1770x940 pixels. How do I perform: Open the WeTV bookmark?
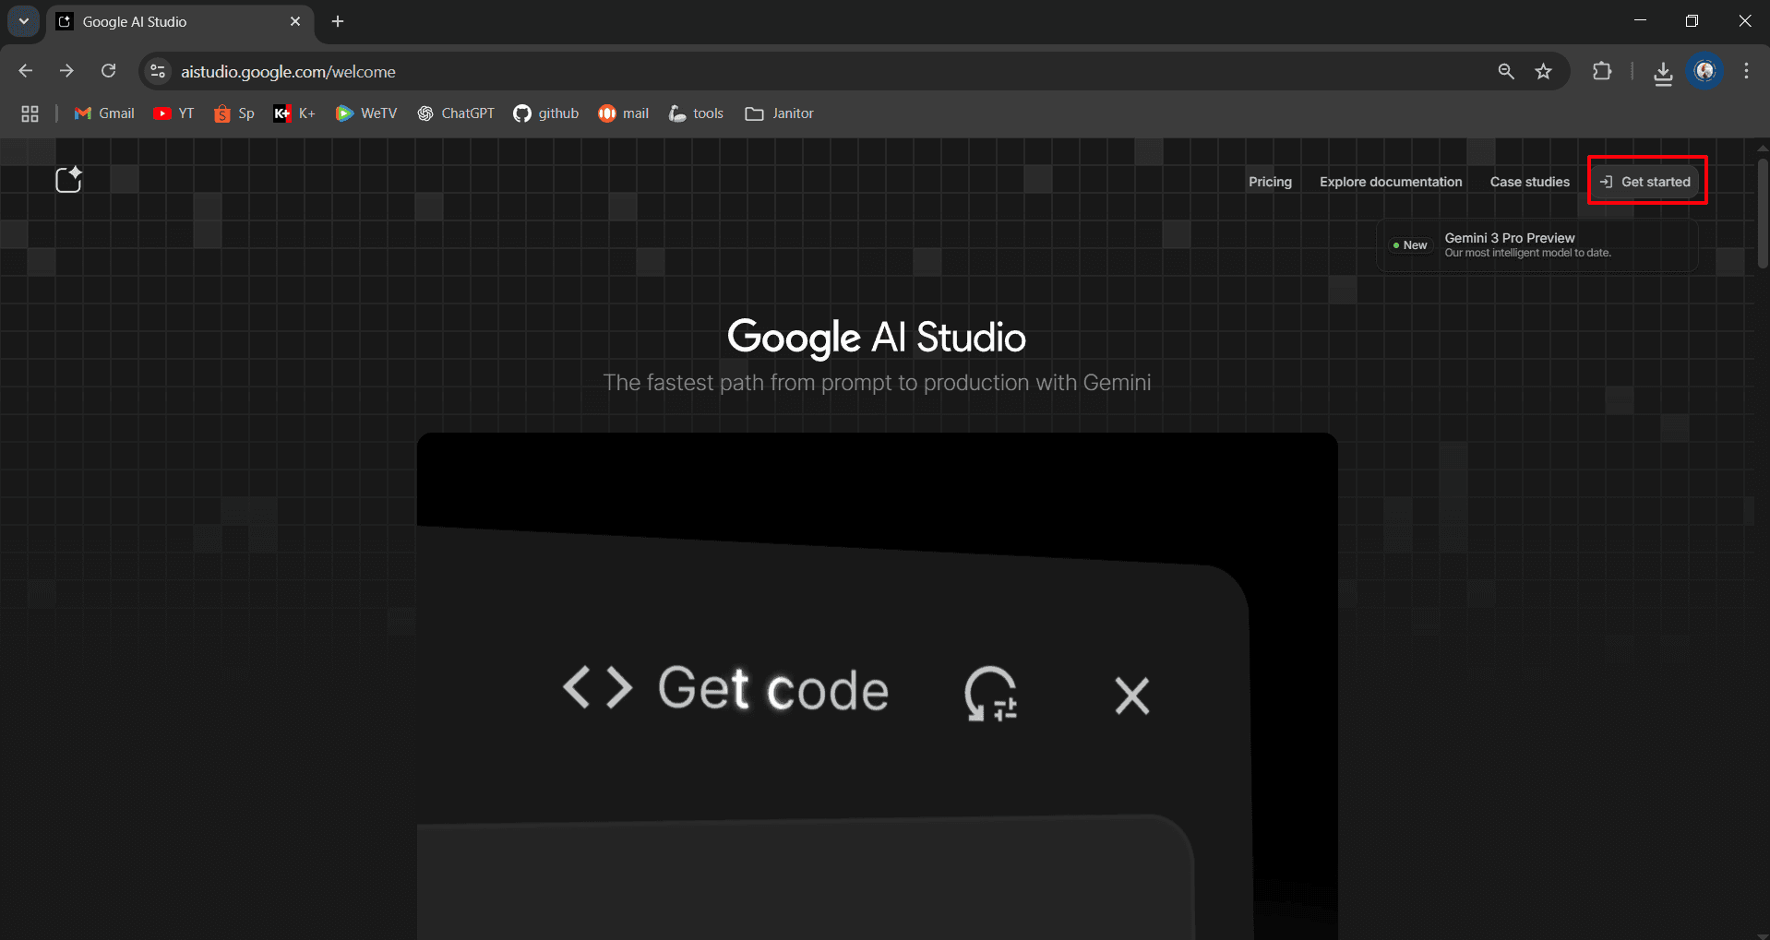(x=365, y=113)
